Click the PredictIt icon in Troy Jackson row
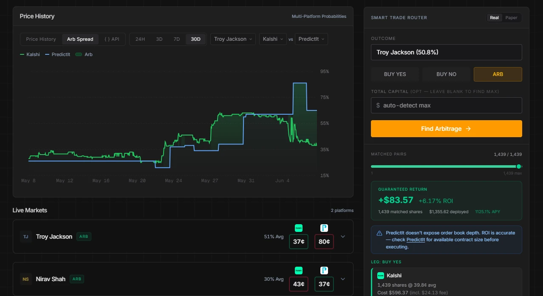 click(x=324, y=228)
